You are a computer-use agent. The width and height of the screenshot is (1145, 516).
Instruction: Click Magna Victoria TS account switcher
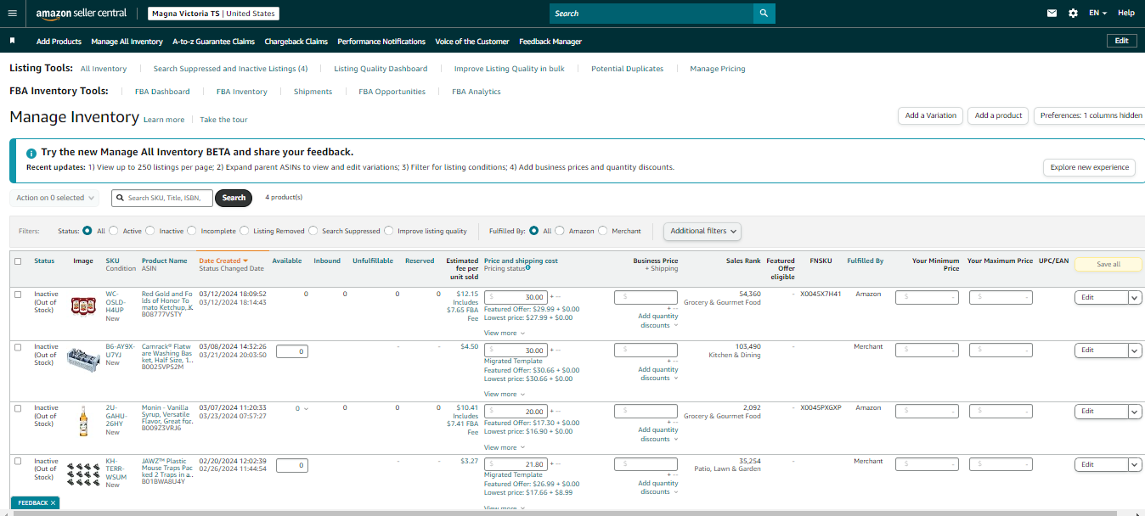(x=213, y=14)
